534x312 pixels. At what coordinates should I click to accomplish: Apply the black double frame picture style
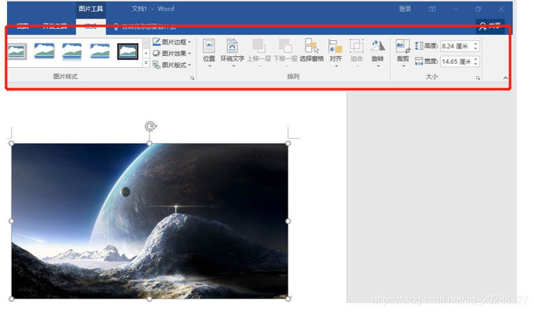click(x=128, y=52)
